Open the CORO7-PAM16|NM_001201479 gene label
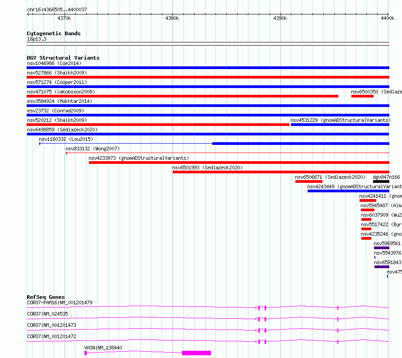This screenshot has width=402, height=358. coord(60,302)
